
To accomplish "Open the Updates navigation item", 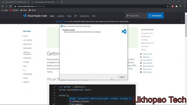I will pos(61,16).
